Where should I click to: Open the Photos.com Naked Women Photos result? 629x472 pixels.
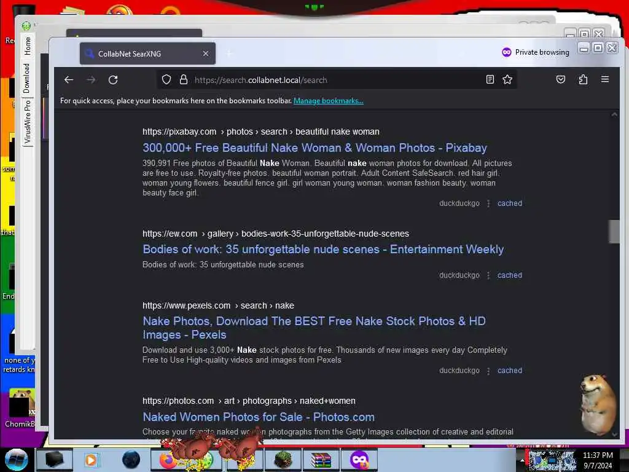coord(259,417)
